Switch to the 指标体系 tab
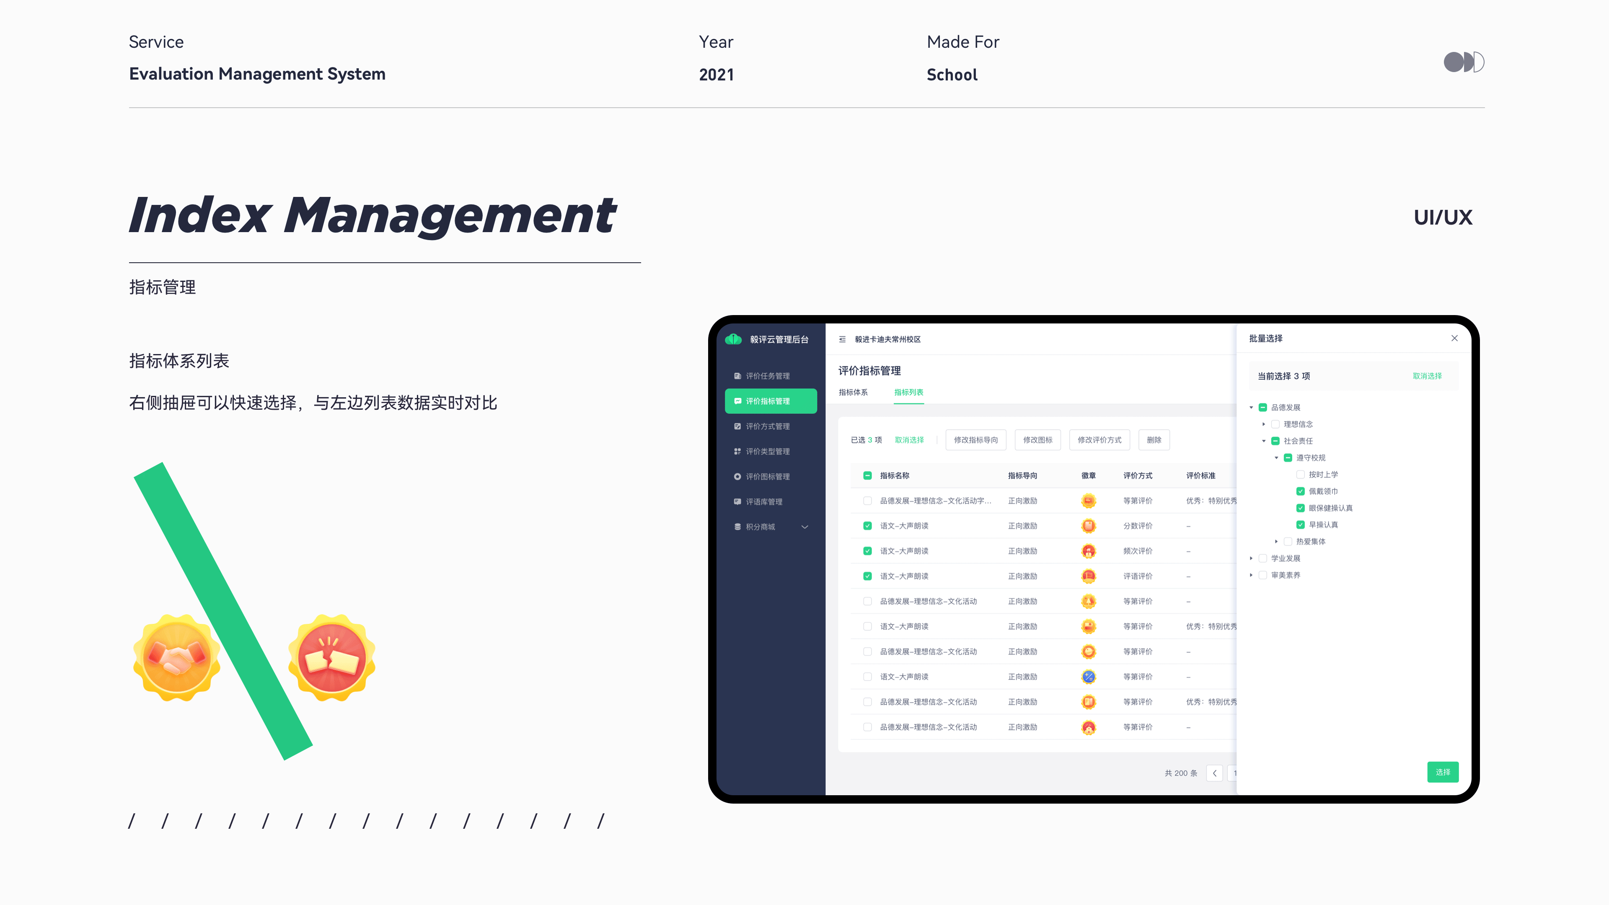The height and width of the screenshot is (905, 1609). pos(853,392)
